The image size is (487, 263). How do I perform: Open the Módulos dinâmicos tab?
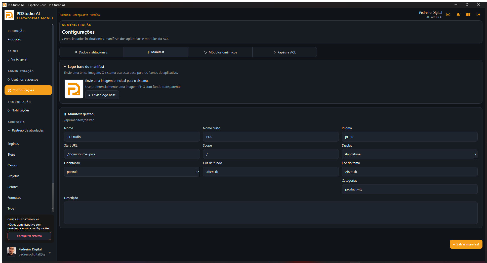[x=220, y=52]
